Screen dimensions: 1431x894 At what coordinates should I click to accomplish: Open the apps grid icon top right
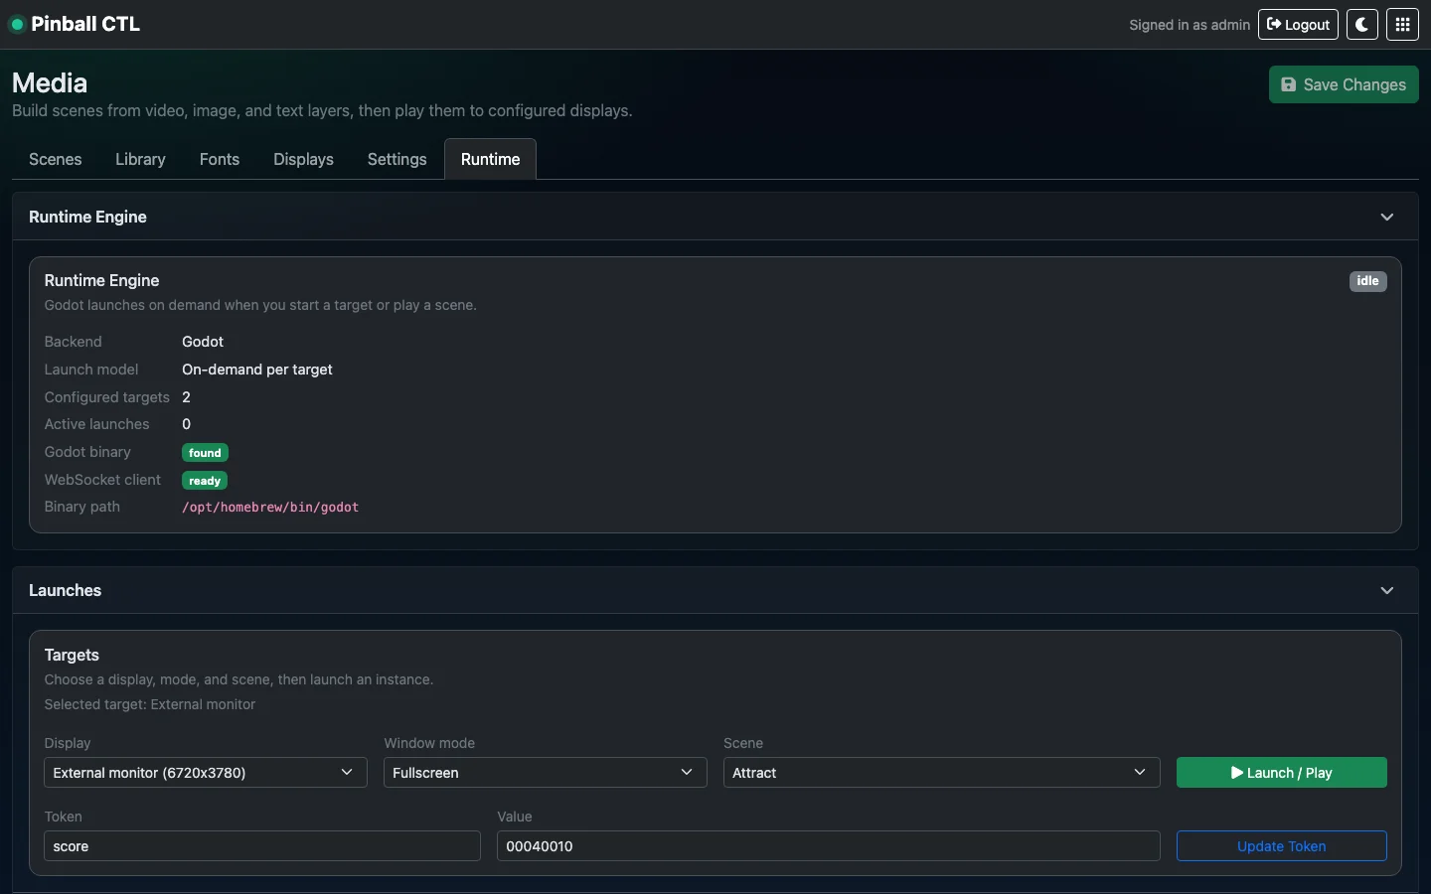pos(1402,24)
